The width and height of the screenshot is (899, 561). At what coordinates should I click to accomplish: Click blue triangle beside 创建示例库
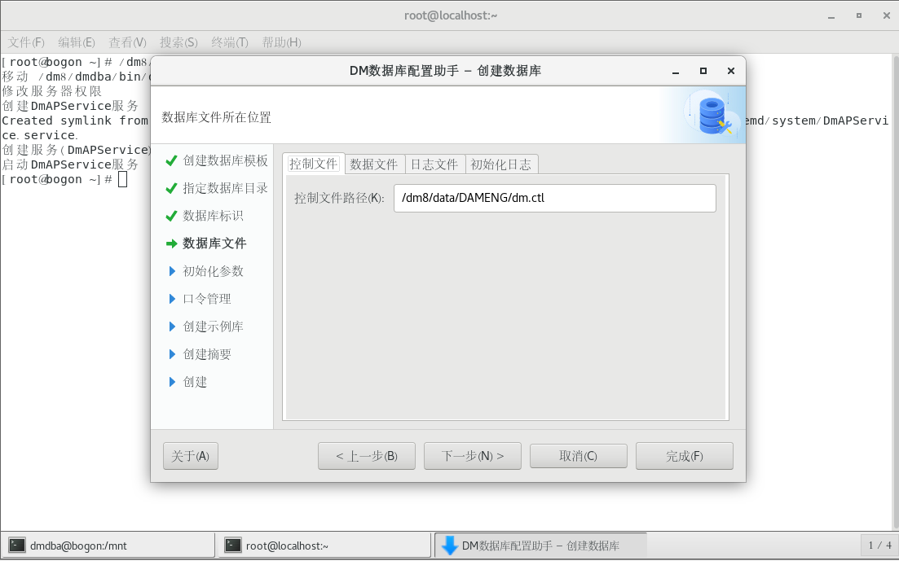point(172,327)
